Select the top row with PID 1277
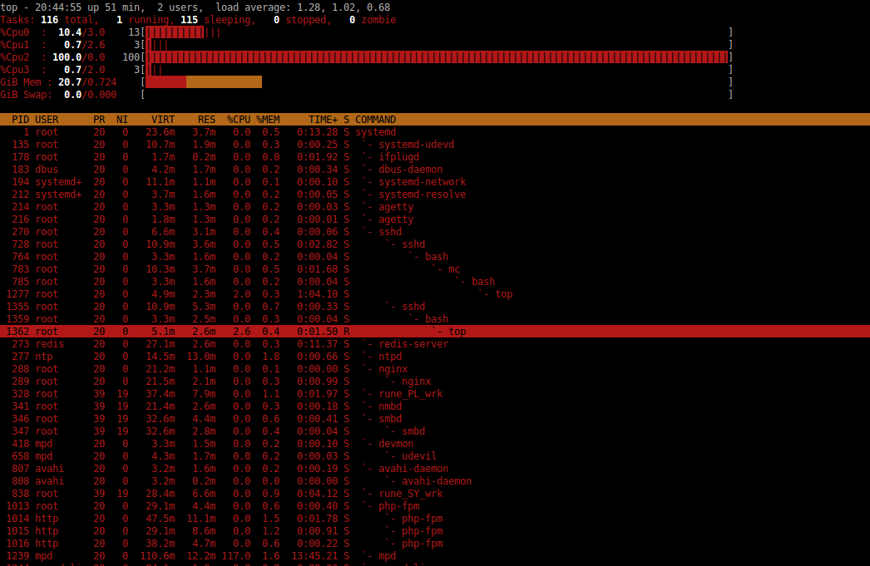 pyautogui.click(x=435, y=294)
